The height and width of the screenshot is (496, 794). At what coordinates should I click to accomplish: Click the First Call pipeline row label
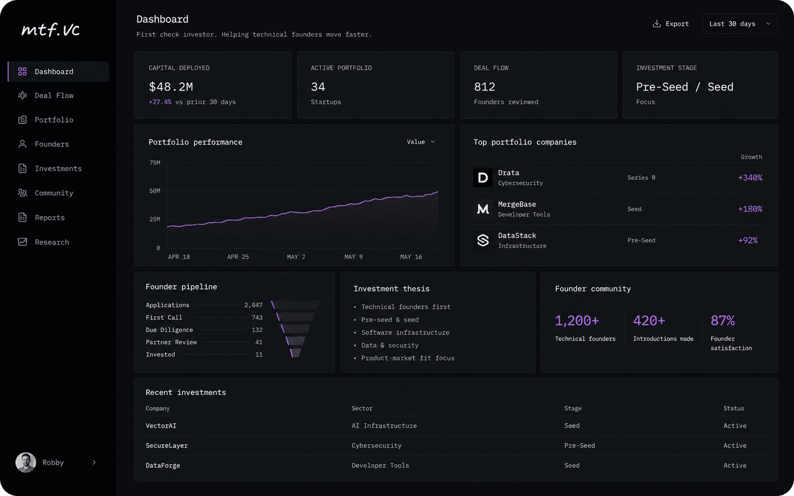(164, 317)
